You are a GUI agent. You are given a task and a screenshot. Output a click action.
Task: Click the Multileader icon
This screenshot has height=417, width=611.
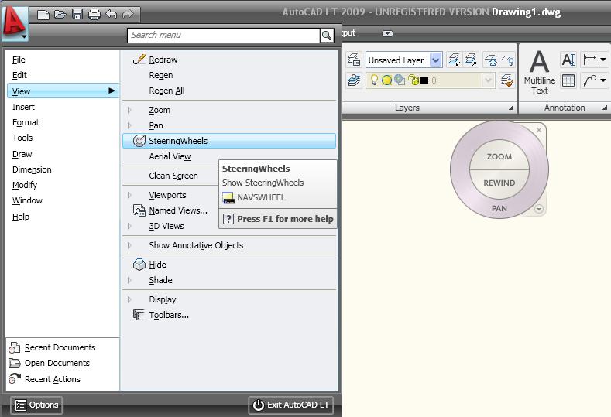click(x=589, y=80)
